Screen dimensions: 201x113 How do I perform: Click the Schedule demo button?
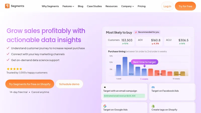69,84
